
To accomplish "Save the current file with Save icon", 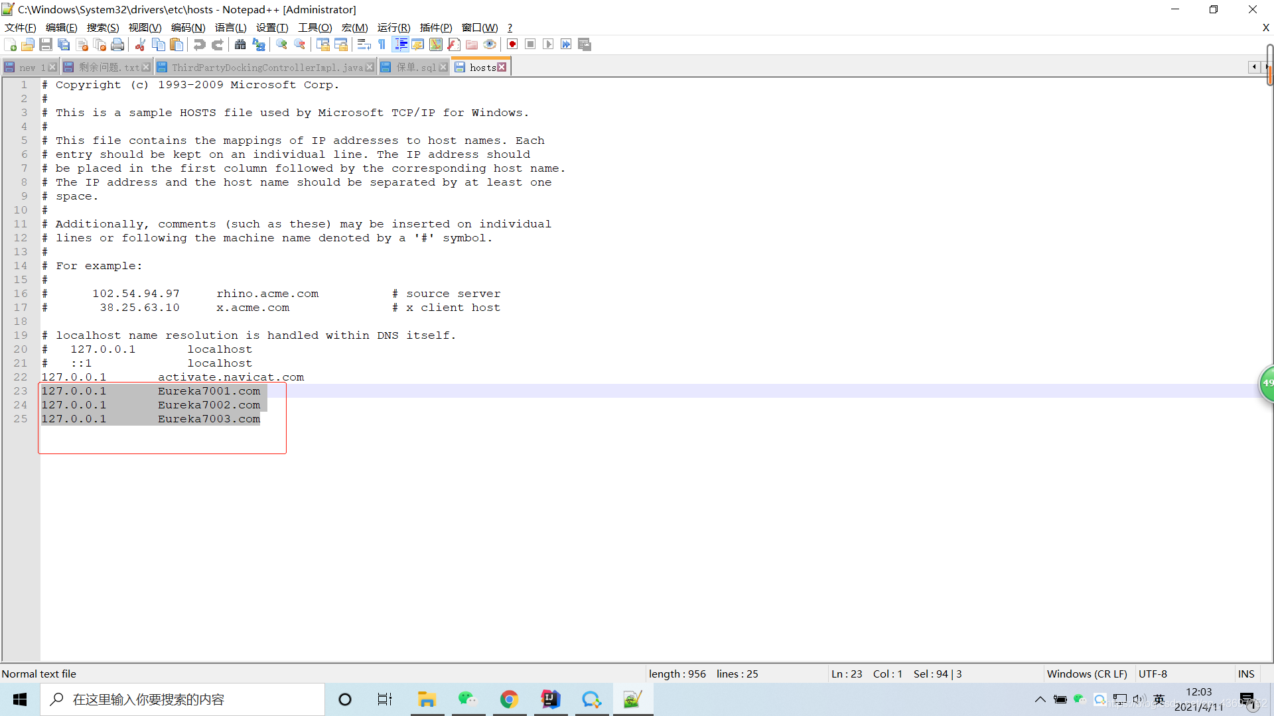I will tap(46, 44).
